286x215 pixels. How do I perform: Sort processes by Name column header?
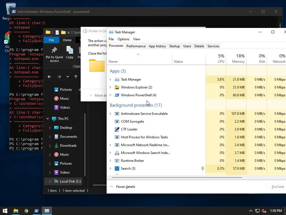(140, 59)
